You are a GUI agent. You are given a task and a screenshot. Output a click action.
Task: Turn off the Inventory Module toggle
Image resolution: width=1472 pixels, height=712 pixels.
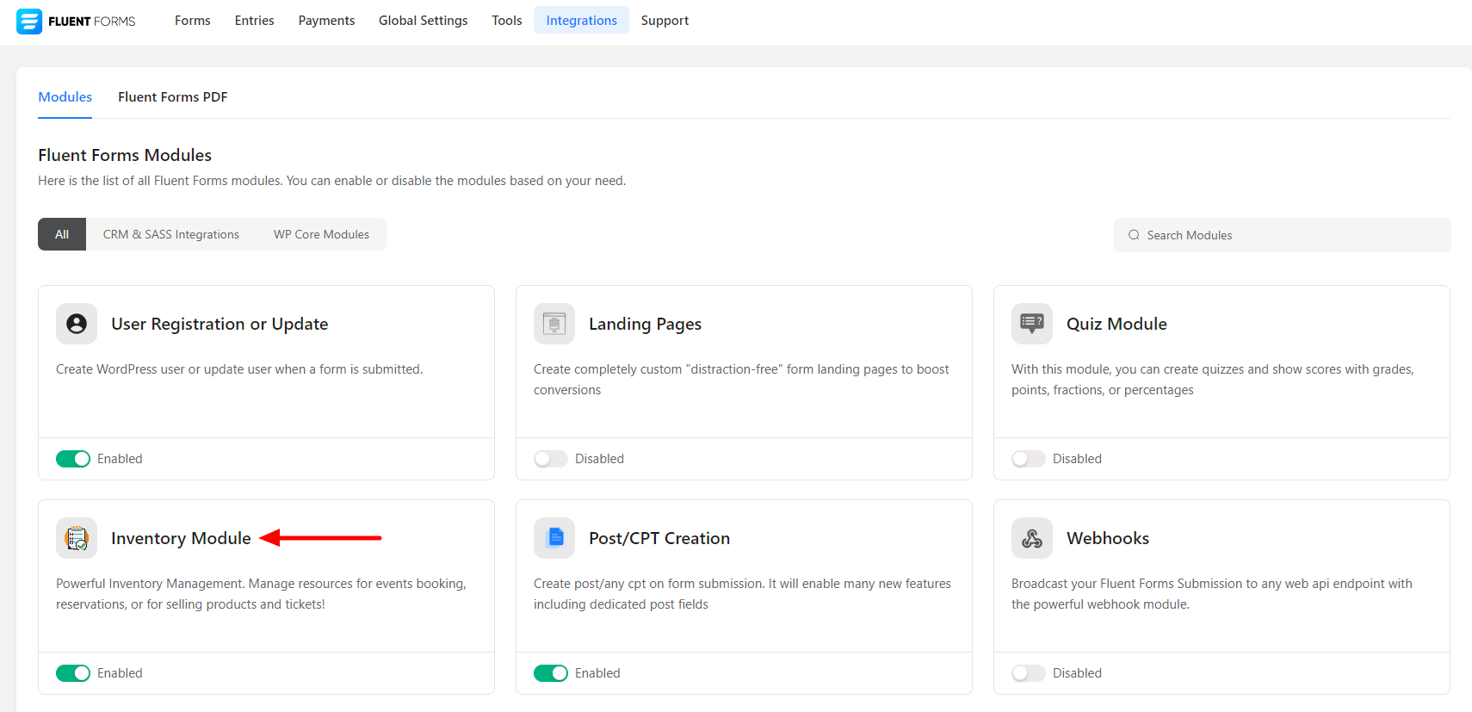coord(73,673)
